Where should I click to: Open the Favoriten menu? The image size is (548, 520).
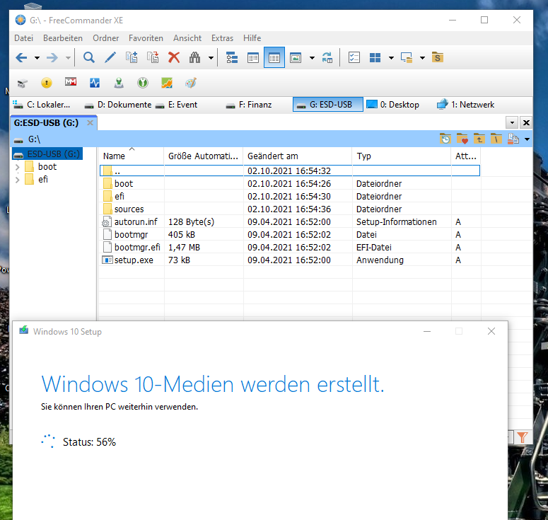click(146, 38)
